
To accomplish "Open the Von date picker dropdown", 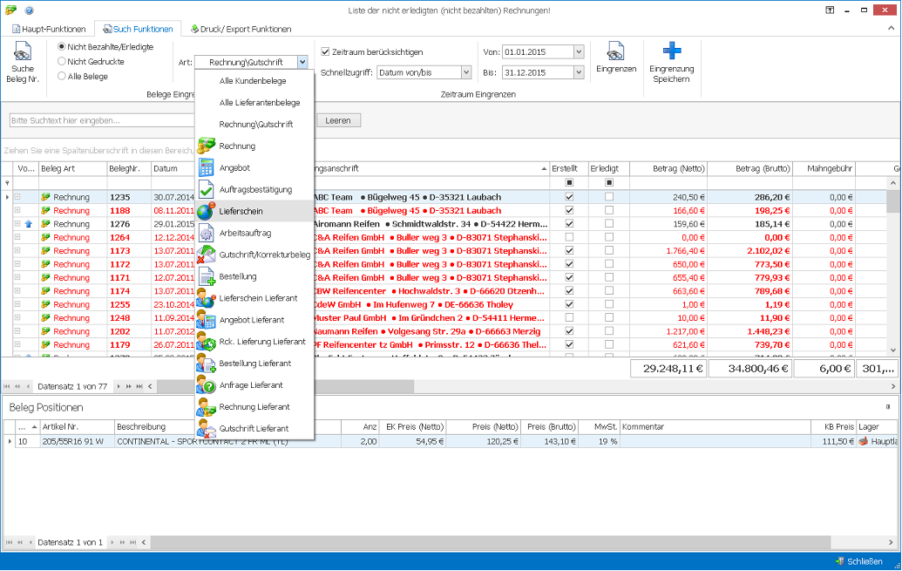I will click(x=579, y=51).
